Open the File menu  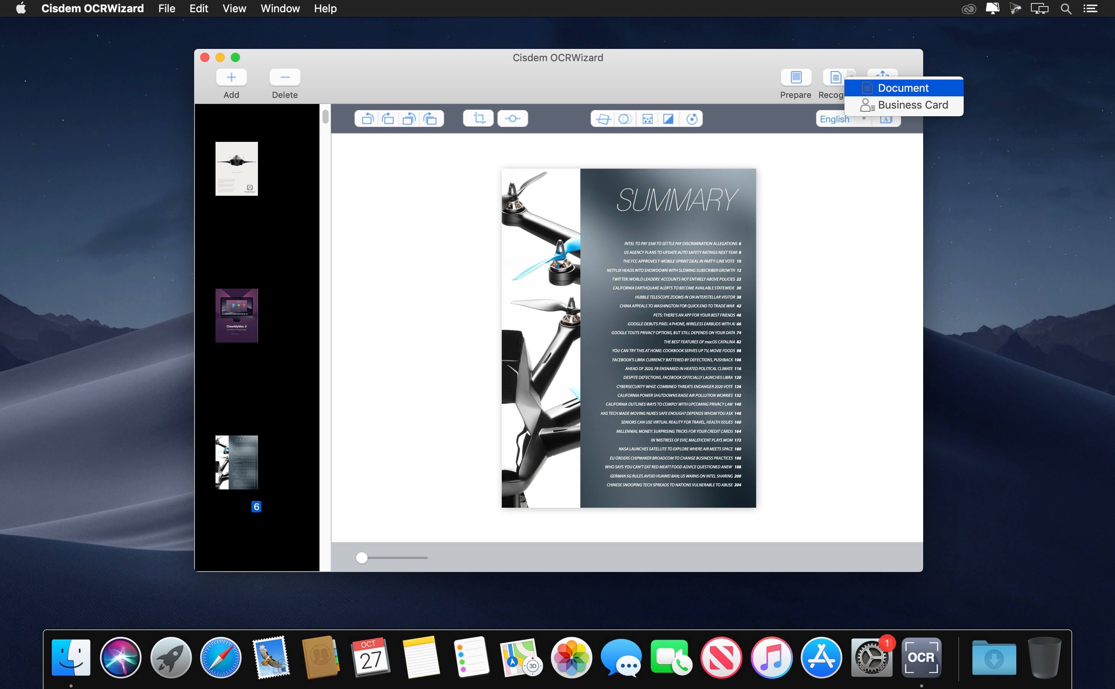[x=167, y=8]
